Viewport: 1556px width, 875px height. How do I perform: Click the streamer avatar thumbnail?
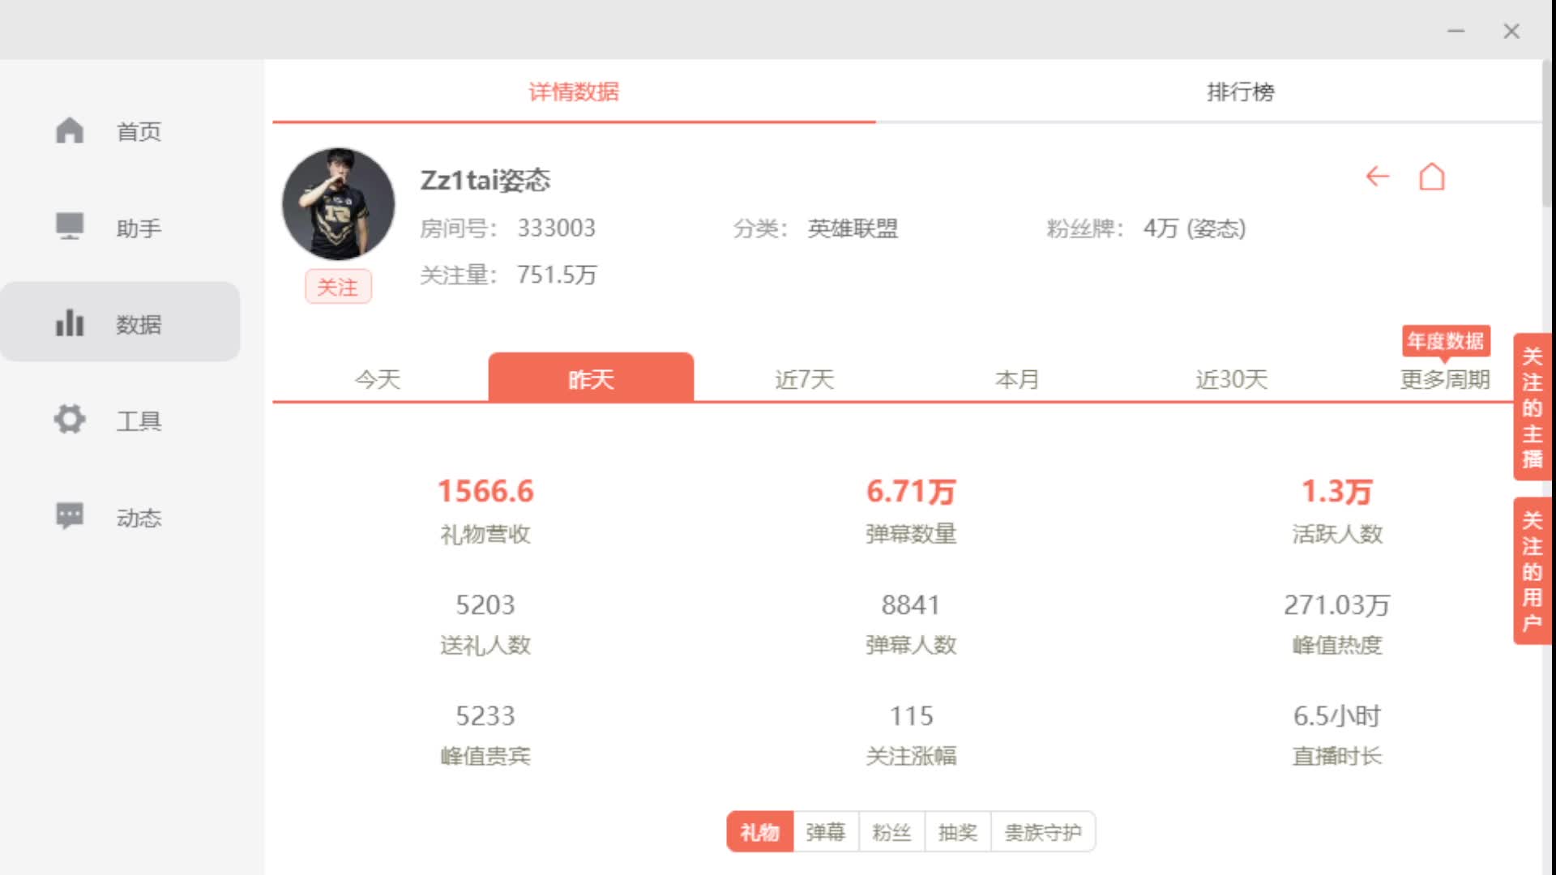click(338, 203)
